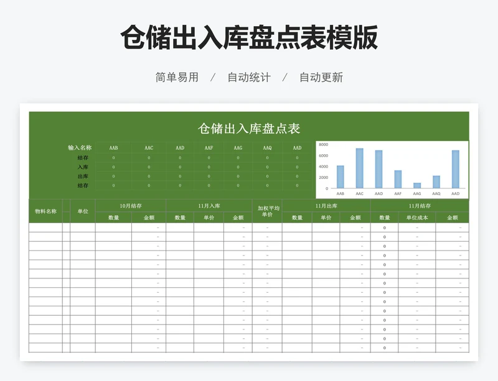
Task: Click 数量 header under 11月出库
Action: coord(297,218)
